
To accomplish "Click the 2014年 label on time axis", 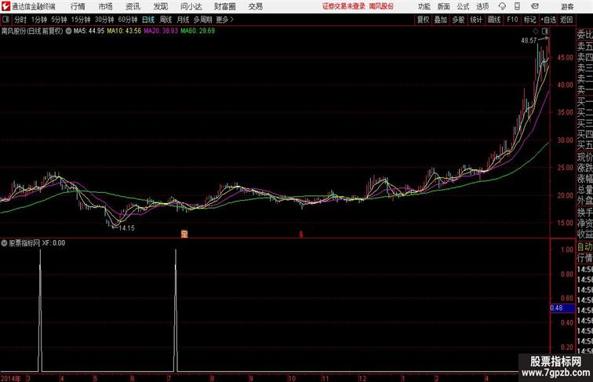I will 11,378.
